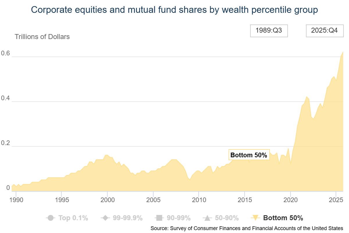Open the 2025:Q4 end date box

click(x=324, y=31)
